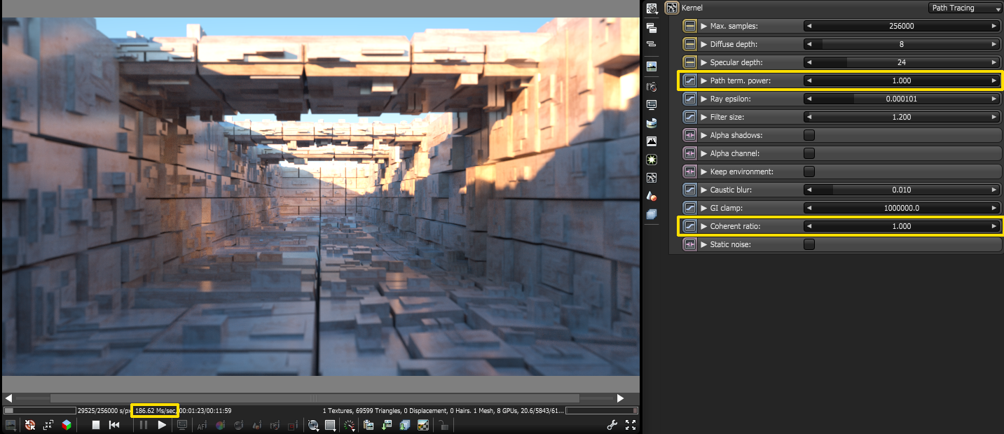Click the camera icon in the sidebar
Viewport: 1004px width, 434px height.
[652, 87]
